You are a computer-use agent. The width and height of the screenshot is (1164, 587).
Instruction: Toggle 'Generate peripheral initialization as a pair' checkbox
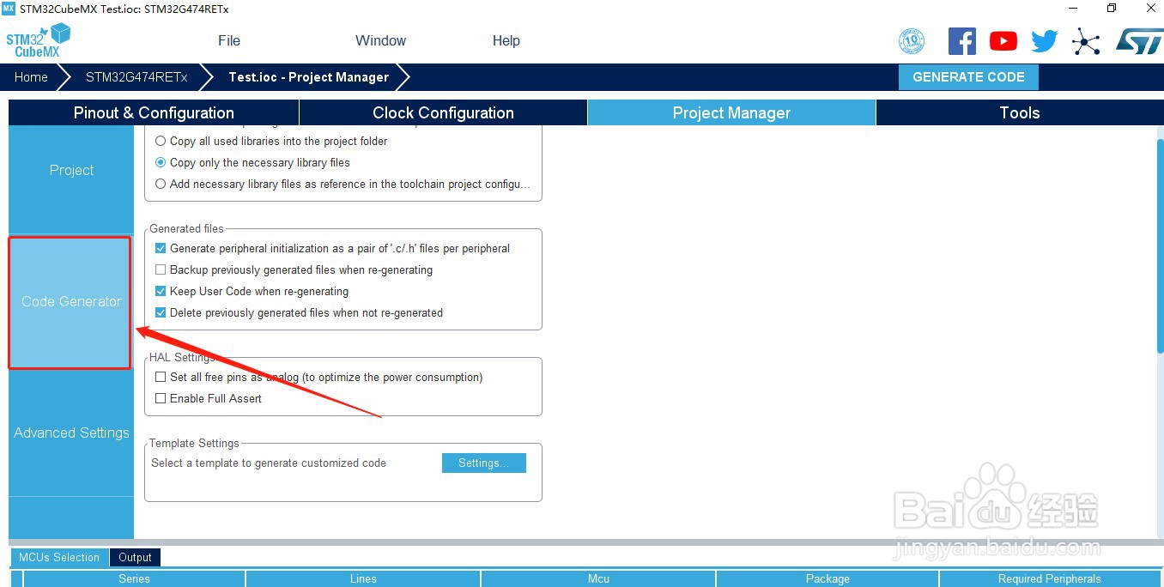161,248
